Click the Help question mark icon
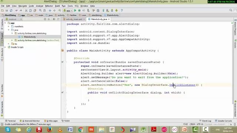 coord(122,10)
